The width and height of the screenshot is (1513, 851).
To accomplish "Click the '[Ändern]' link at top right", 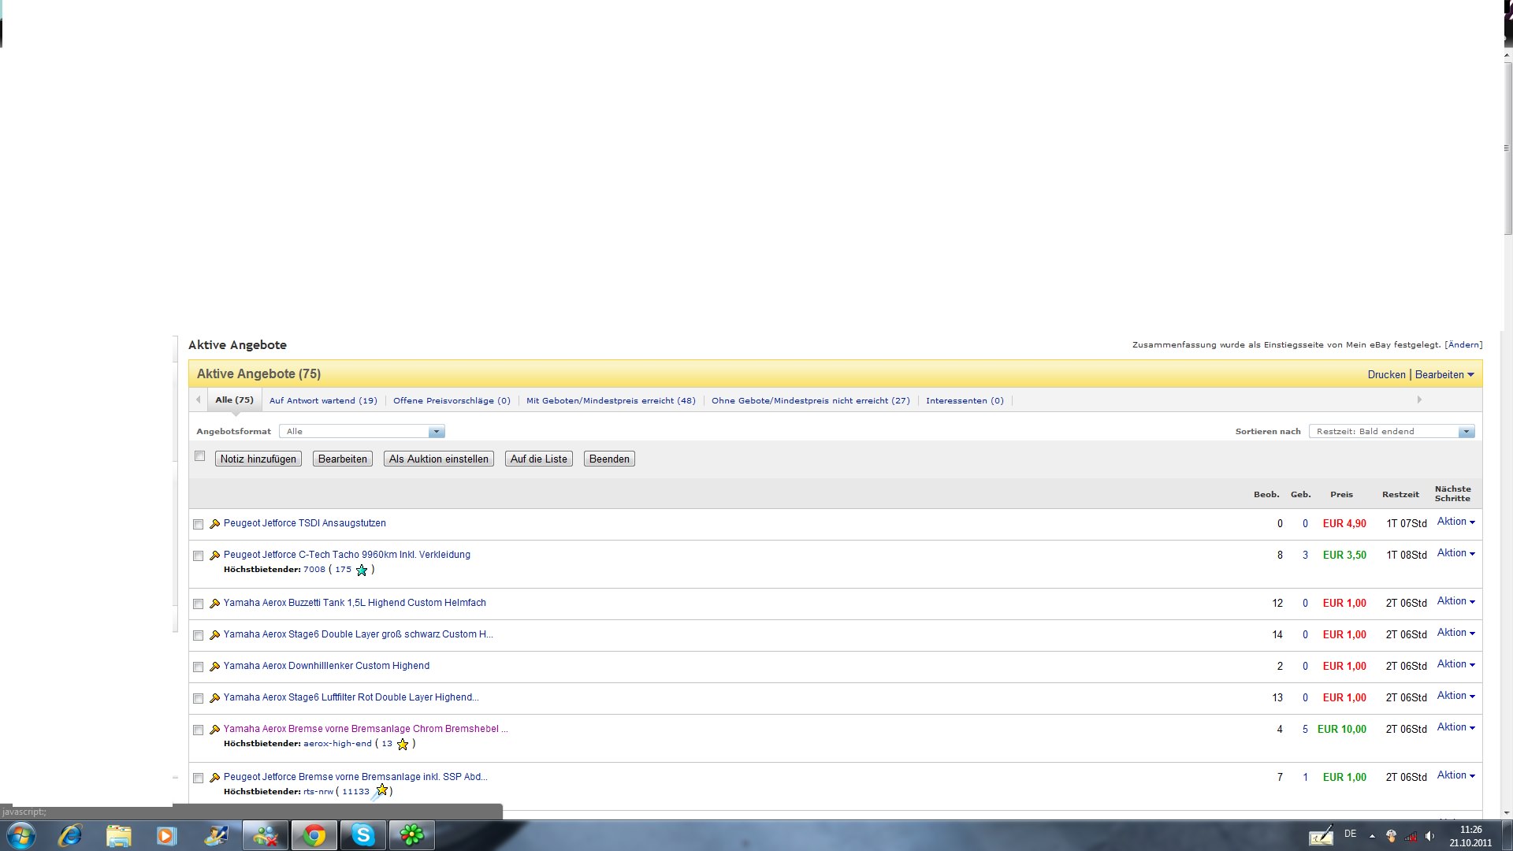I will coord(1463,345).
